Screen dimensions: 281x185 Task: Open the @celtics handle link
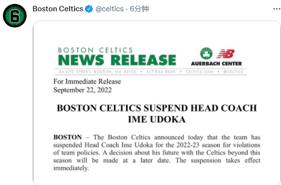coord(110,9)
